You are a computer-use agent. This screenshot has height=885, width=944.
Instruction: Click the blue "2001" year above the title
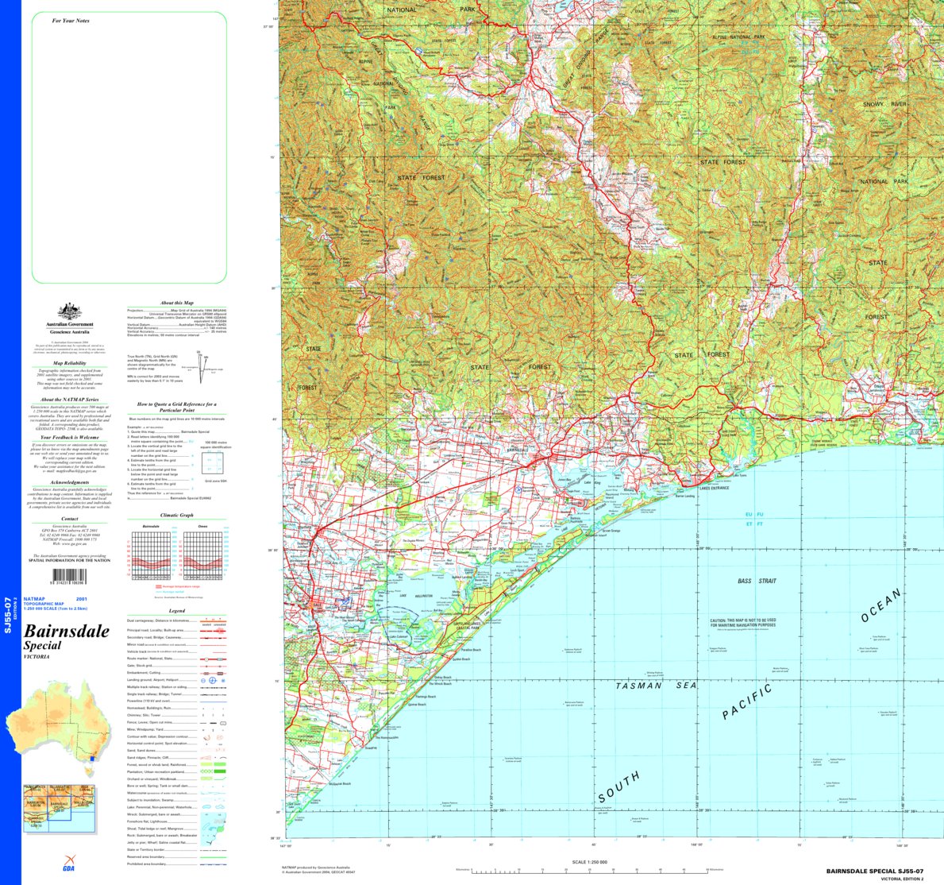pos(81,599)
